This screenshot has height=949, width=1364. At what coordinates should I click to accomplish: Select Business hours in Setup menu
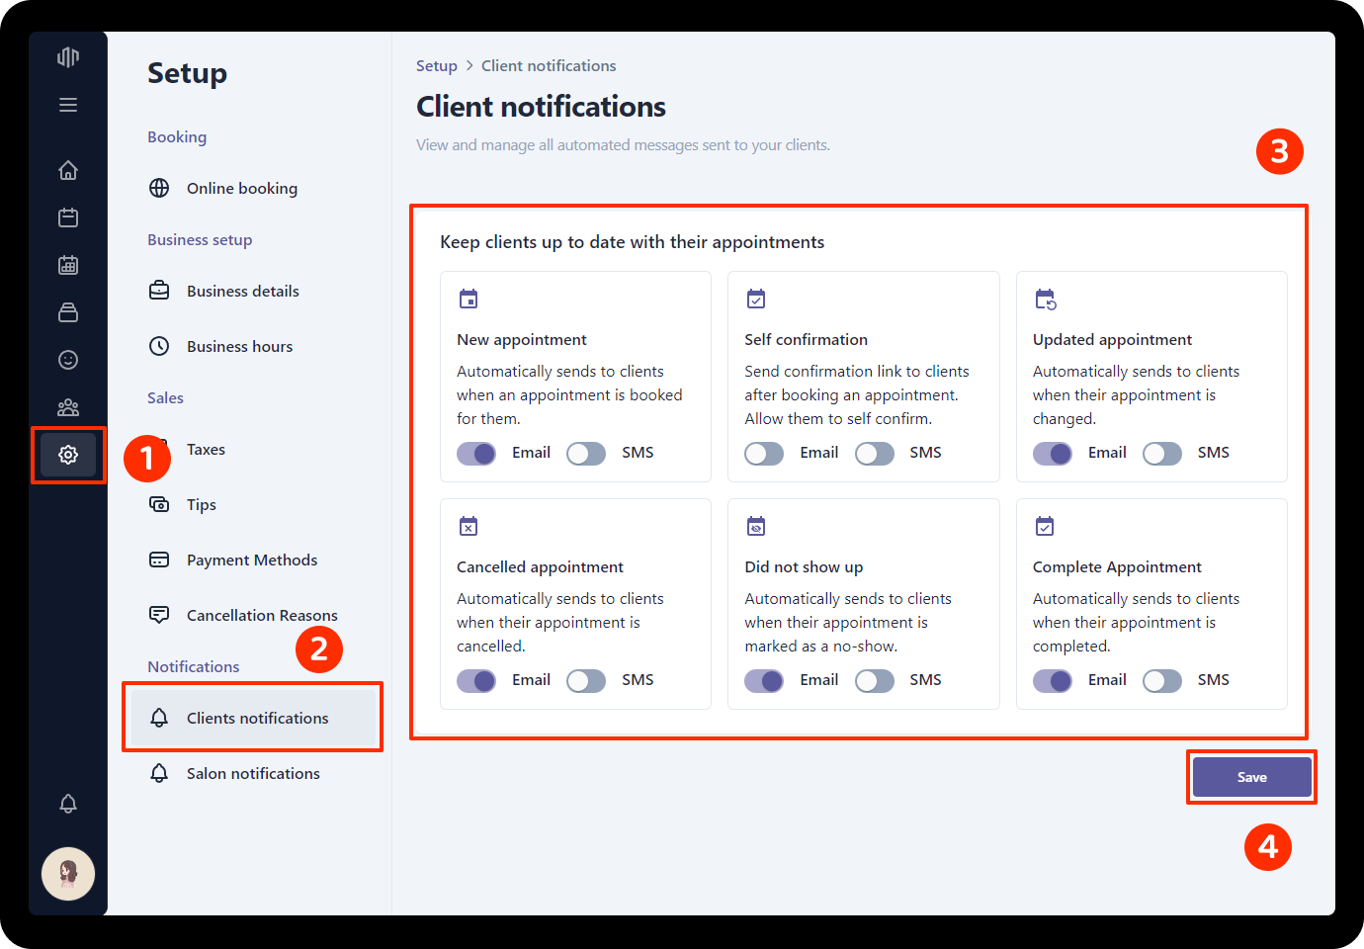tap(239, 346)
